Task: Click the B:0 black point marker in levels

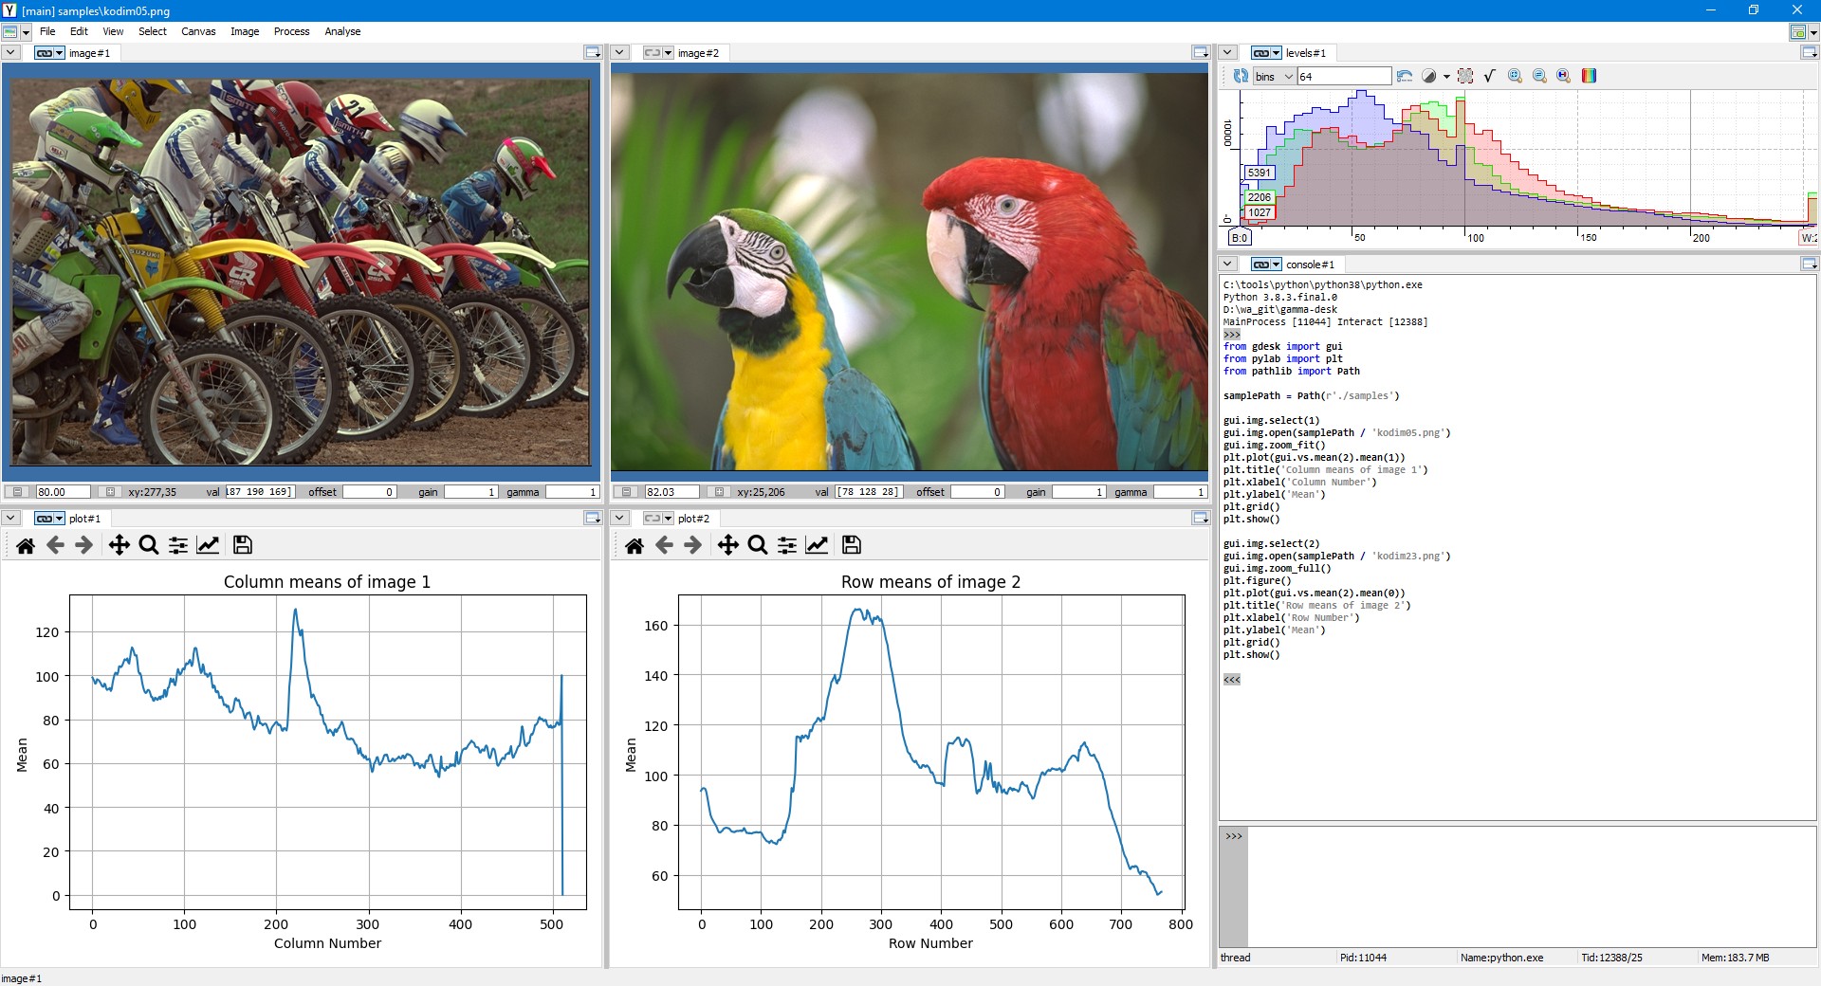Action: pos(1240,238)
